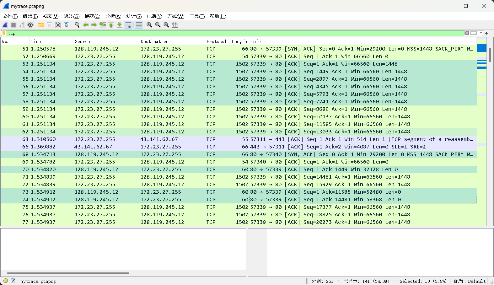The image size is (494, 285).
Task: Open the 文件(F) menu
Action: pyautogui.click(x=10, y=16)
